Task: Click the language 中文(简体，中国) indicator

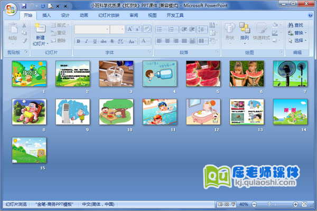Action: pyautogui.click(x=98, y=204)
